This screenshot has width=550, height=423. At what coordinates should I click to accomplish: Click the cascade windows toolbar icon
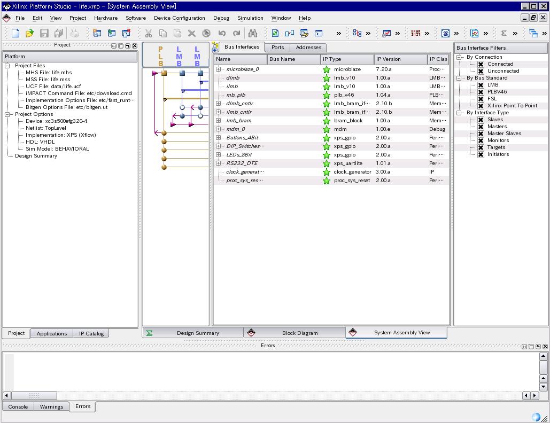click(x=533, y=33)
